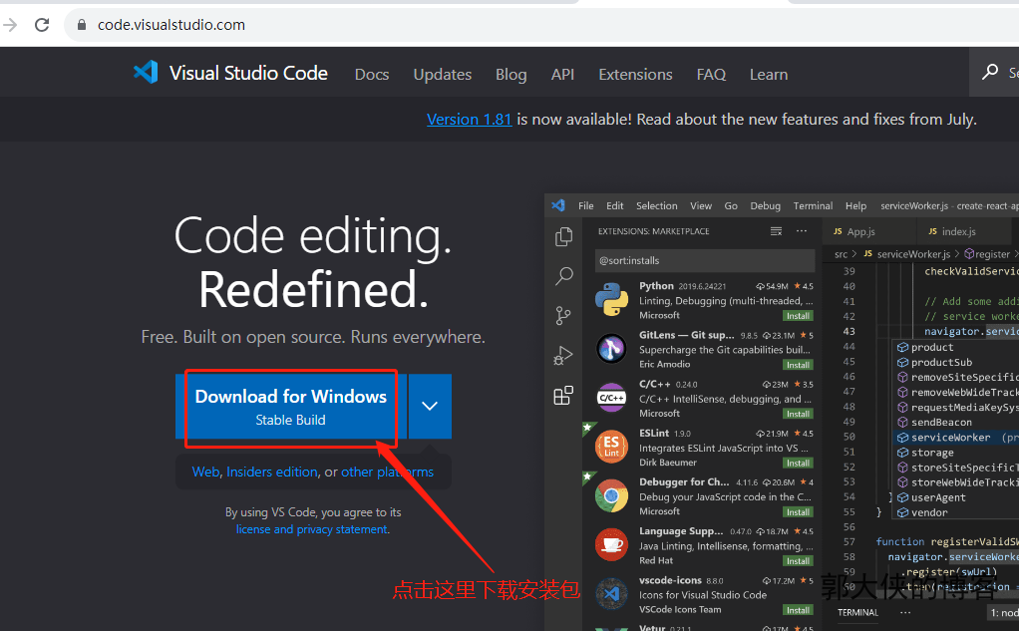Install the C/C++ extension
Image resolution: width=1019 pixels, height=631 pixels.
[798, 414]
